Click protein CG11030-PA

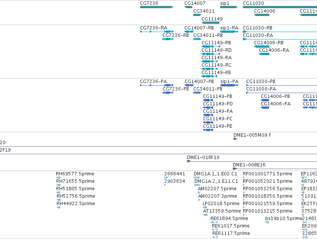click(282, 93)
